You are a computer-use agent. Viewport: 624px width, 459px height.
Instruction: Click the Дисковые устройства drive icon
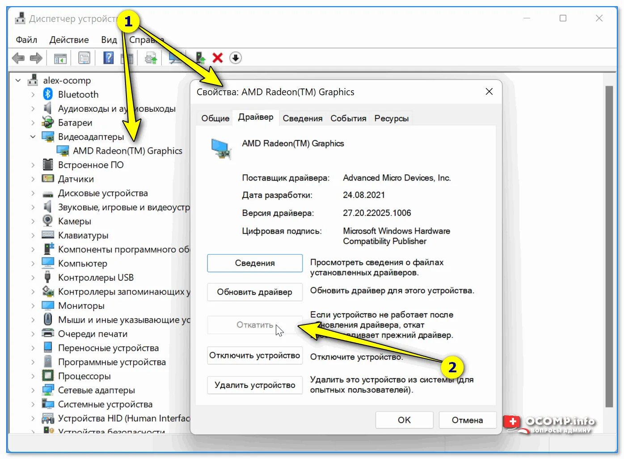click(x=48, y=194)
